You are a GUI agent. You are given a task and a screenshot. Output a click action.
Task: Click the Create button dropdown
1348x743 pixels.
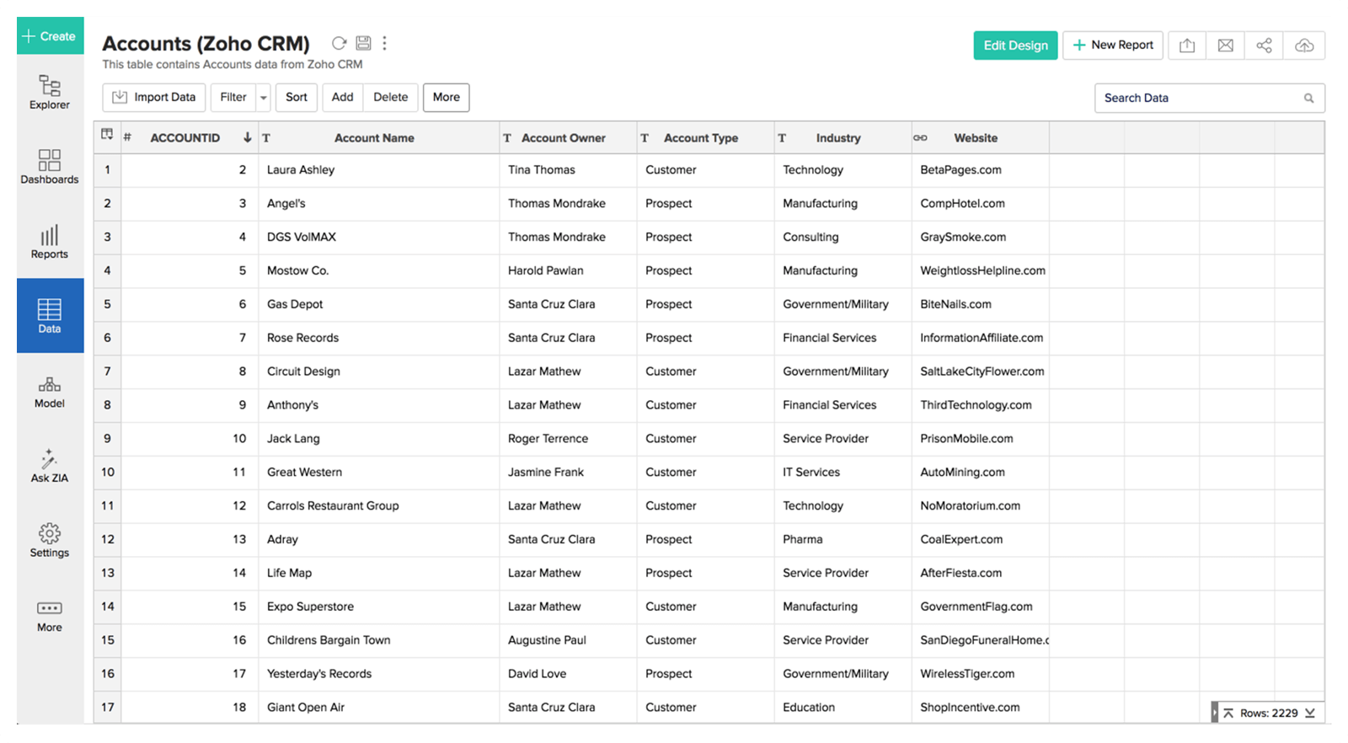[50, 36]
